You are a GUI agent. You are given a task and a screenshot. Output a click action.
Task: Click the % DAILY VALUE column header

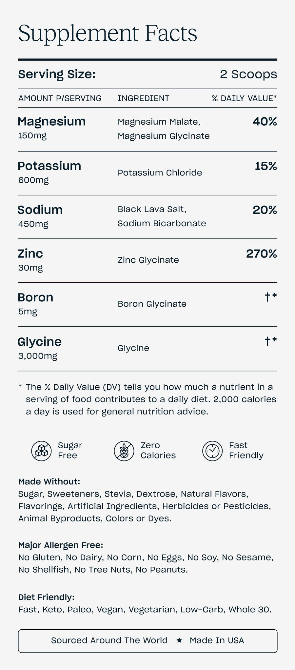pyautogui.click(x=244, y=98)
